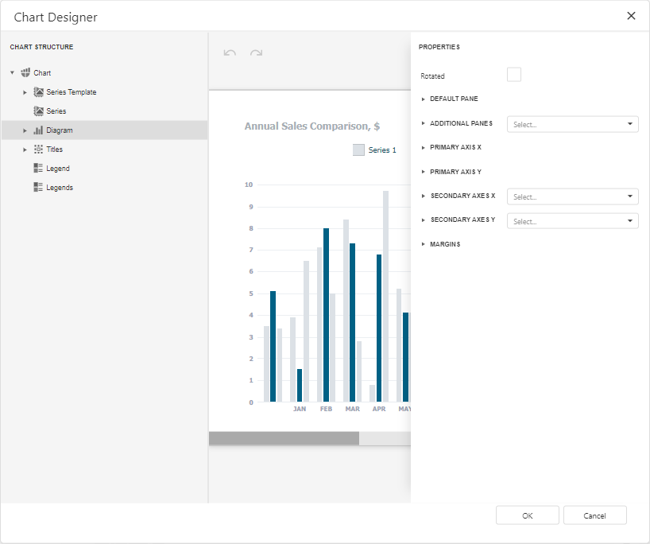Click the Series Template icon
The width and height of the screenshot is (650, 544).
point(39,91)
